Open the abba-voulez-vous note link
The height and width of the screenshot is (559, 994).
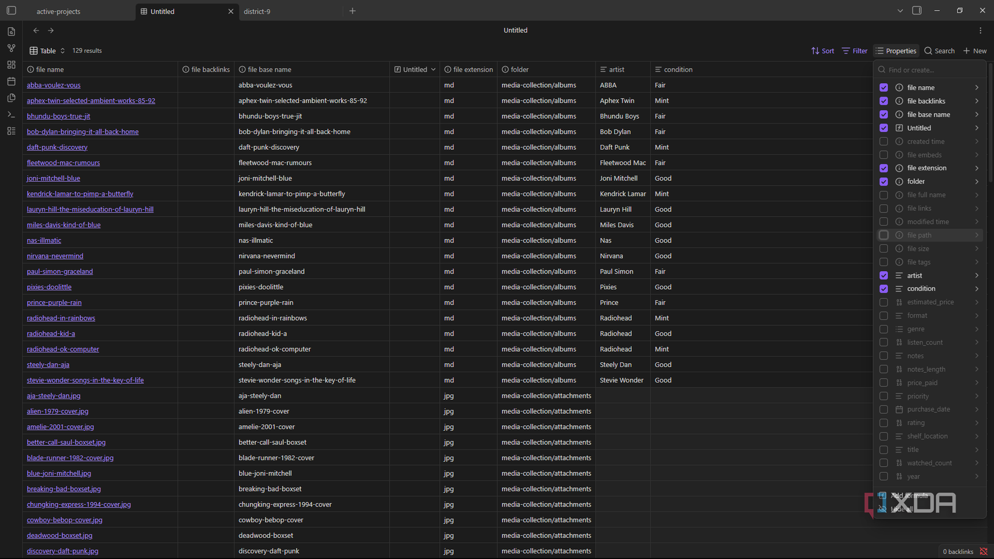(54, 85)
